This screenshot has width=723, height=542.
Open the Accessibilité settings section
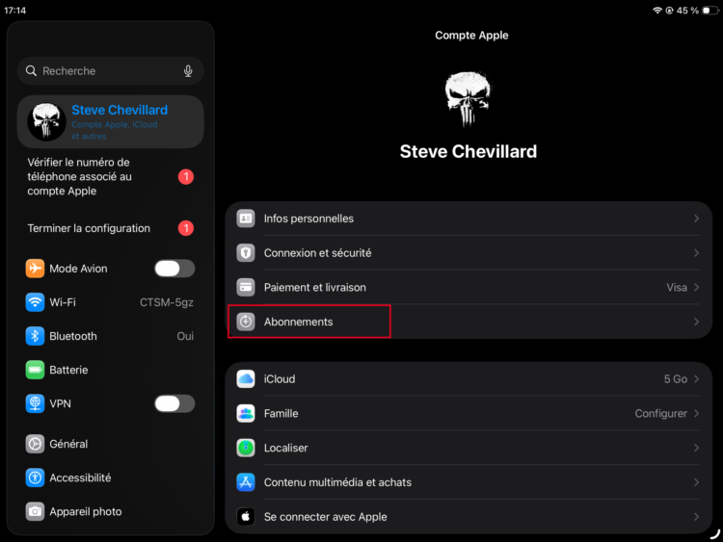pyautogui.click(x=110, y=478)
